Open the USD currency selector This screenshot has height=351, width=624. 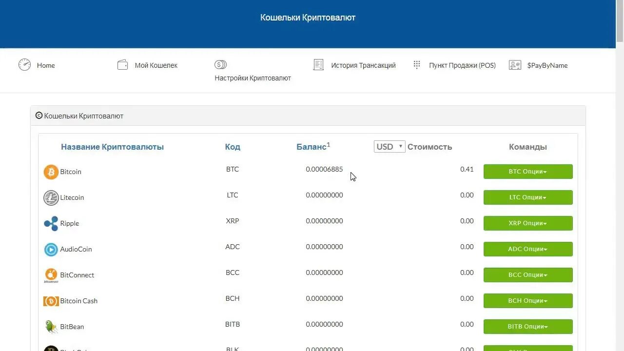[390, 147]
